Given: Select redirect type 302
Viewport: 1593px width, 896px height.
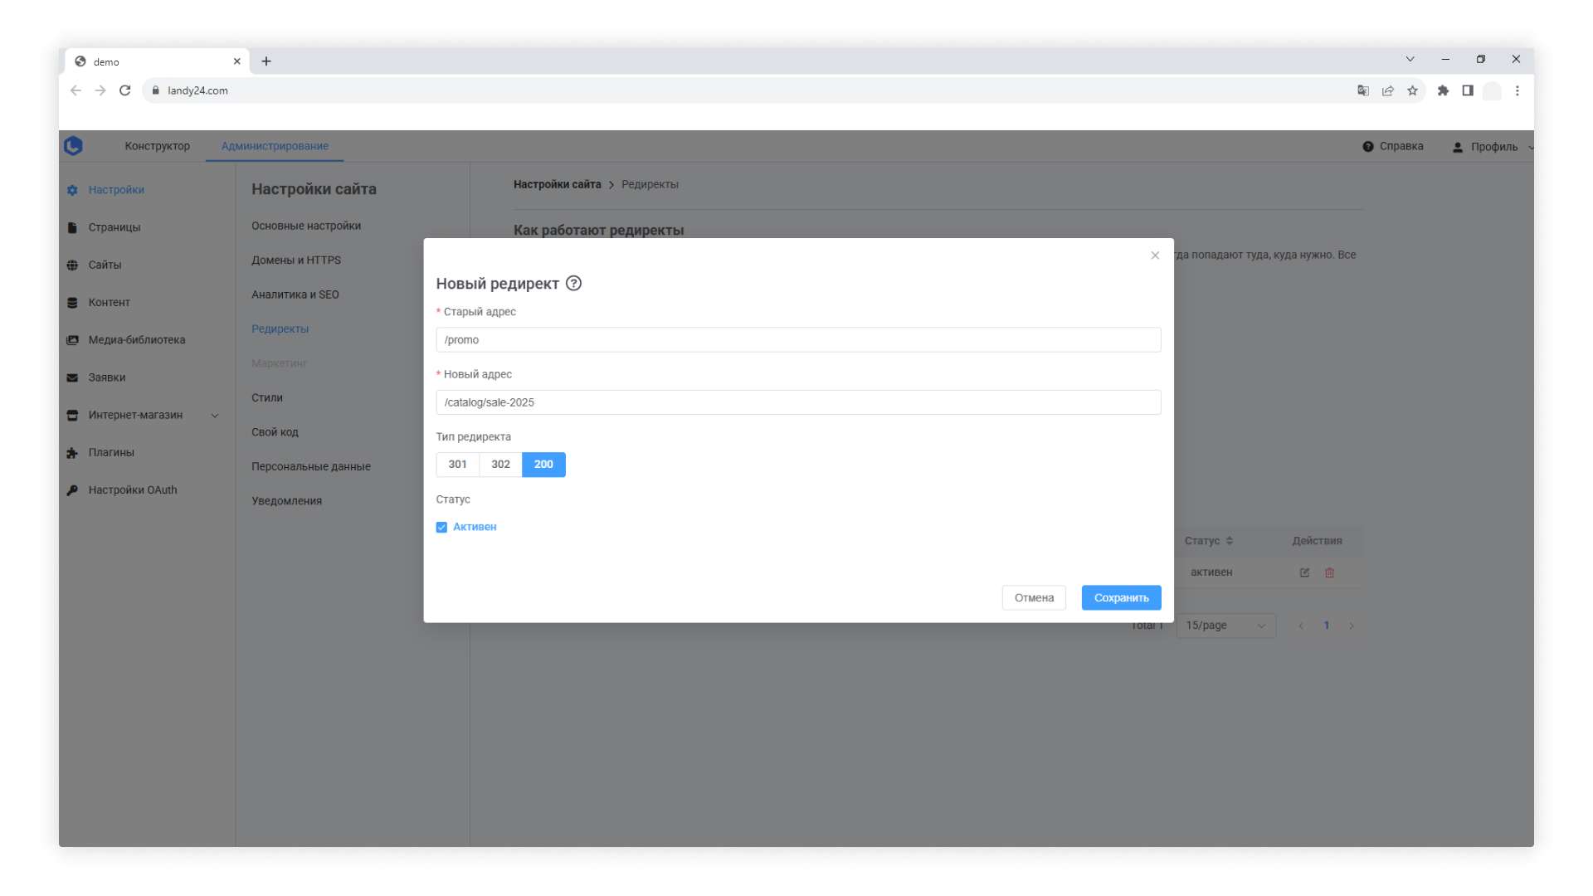Looking at the screenshot, I should click(500, 465).
